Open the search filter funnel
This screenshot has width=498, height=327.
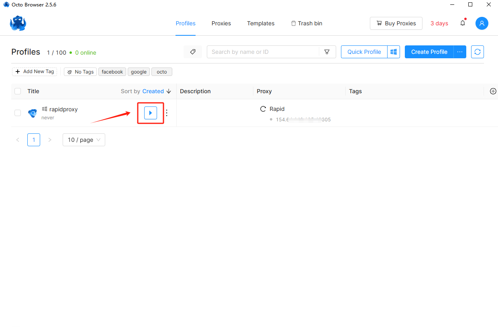coord(327,52)
